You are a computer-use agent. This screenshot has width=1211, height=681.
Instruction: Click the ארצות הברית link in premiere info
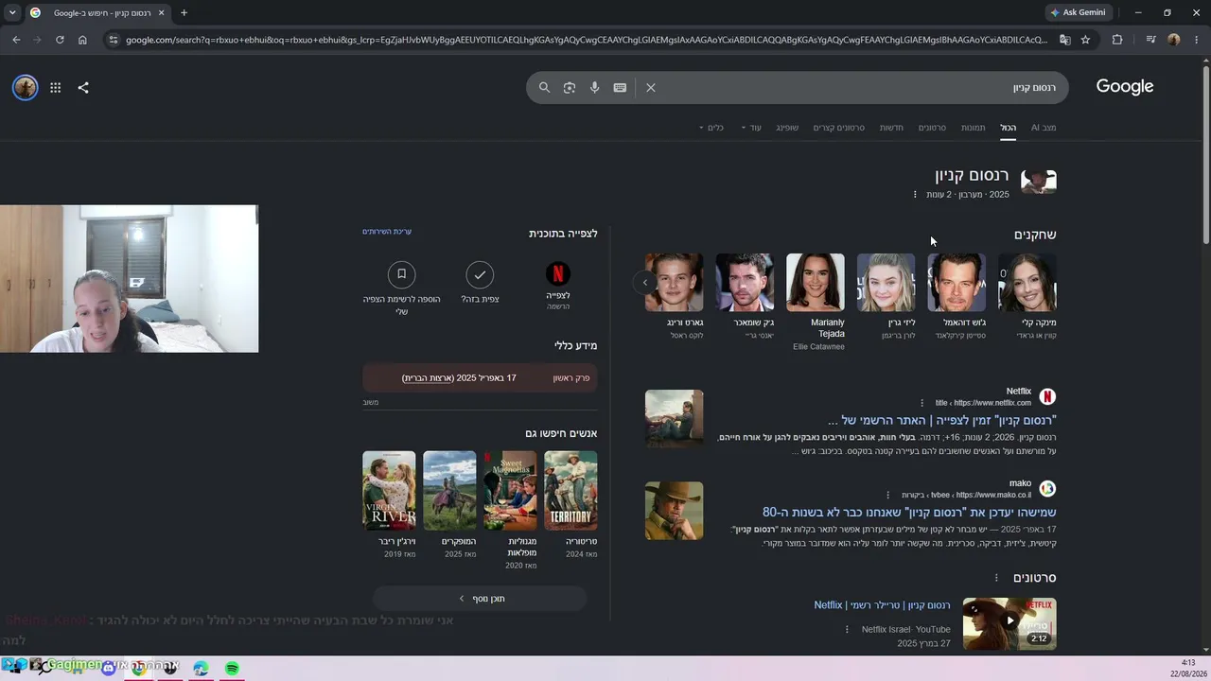click(x=429, y=378)
